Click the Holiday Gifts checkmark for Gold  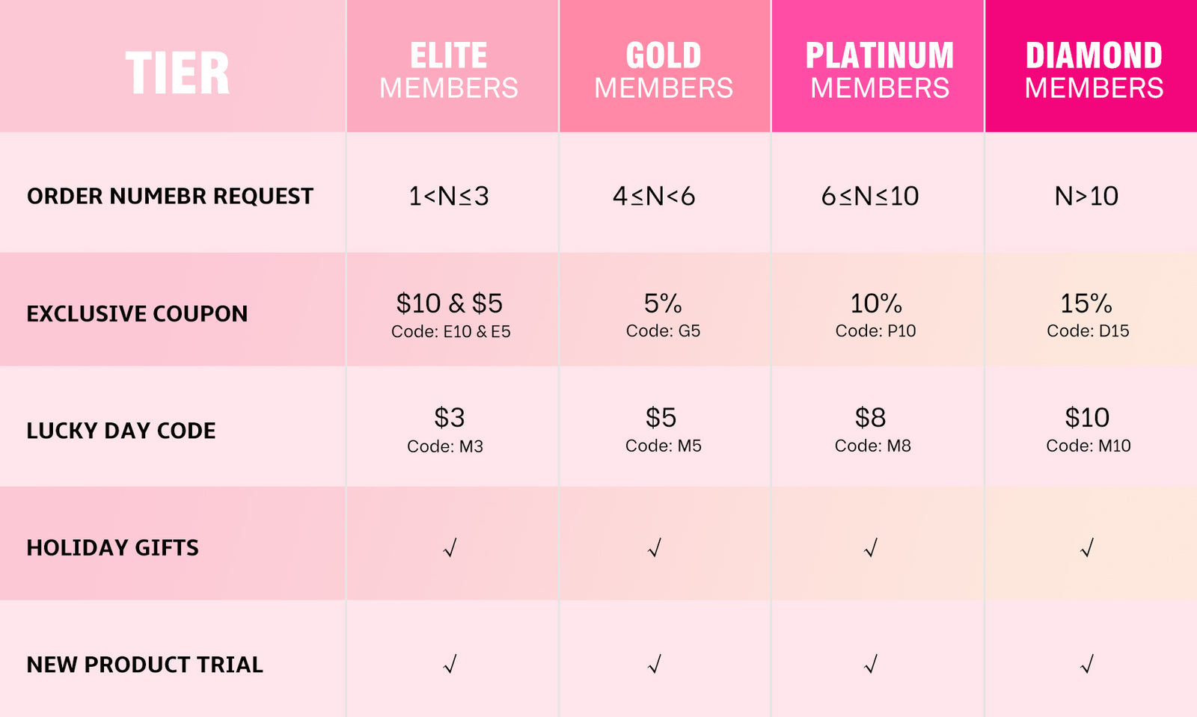655,548
